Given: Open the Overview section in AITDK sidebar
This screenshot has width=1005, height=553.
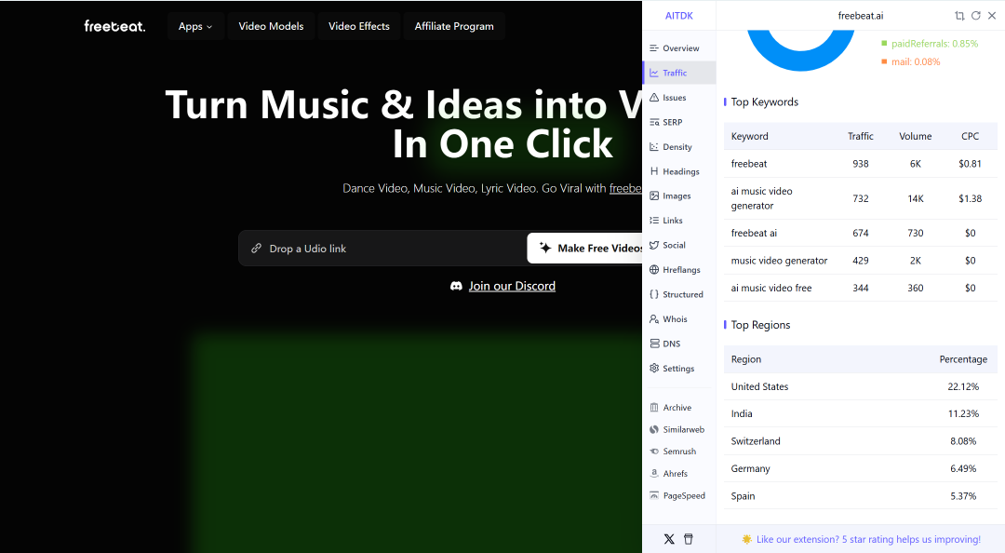Looking at the screenshot, I should pos(678,48).
